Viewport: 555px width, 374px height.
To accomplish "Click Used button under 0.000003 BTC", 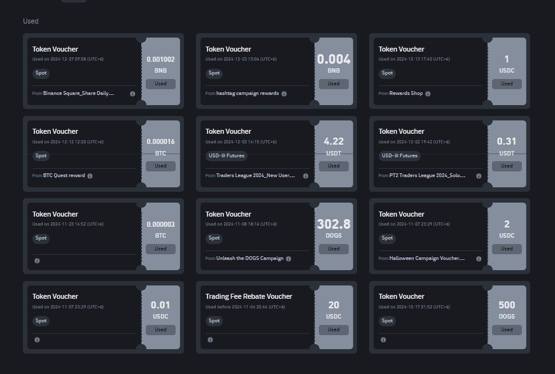I will (160, 249).
